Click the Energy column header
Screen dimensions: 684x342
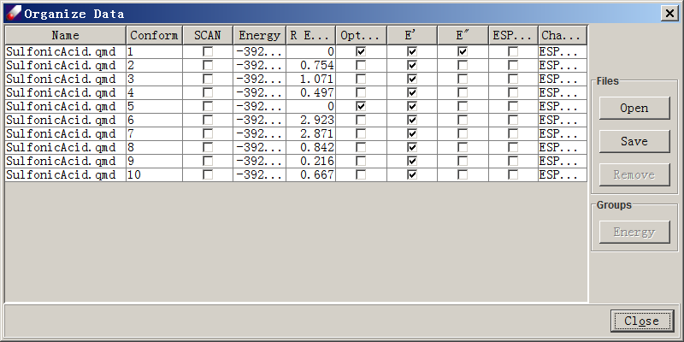tap(259, 35)
